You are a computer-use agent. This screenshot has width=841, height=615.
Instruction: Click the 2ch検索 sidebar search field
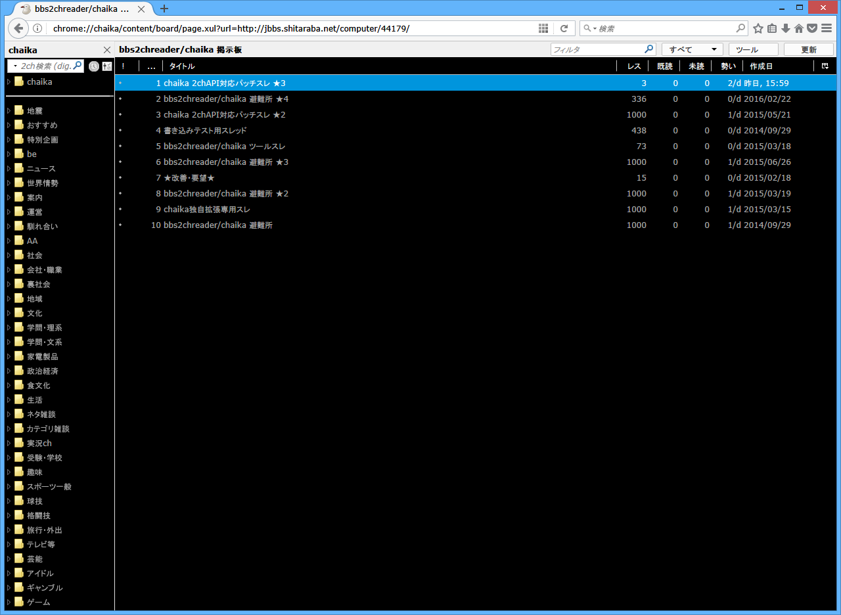[x=46, y=66]
